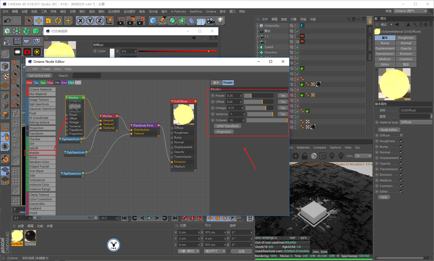Select the Tex node filter tab
The width and height of the screenshot is (434, 261).
[x=36, y=83]
